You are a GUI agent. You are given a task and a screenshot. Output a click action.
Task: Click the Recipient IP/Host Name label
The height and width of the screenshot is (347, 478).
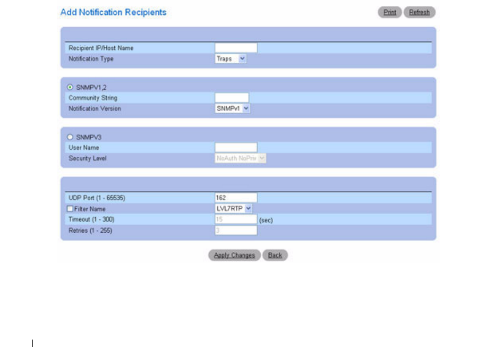point(101,48)
